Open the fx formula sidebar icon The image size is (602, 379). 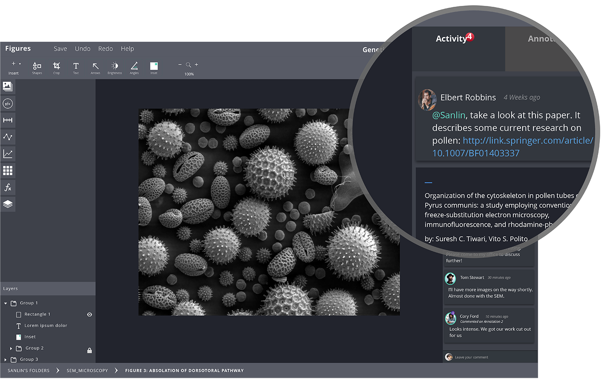[8, 187]
